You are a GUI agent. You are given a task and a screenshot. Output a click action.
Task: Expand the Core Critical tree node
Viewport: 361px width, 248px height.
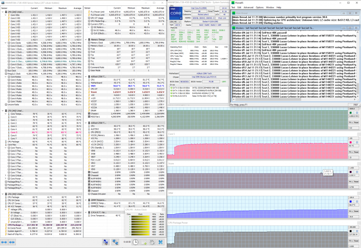[x=6, y=176]
